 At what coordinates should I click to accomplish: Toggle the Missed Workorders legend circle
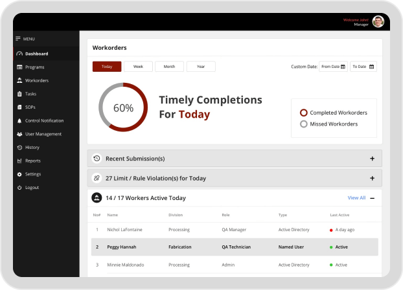[303, 124]
